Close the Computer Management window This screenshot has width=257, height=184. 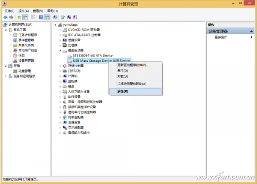click(x=249, y=3)
